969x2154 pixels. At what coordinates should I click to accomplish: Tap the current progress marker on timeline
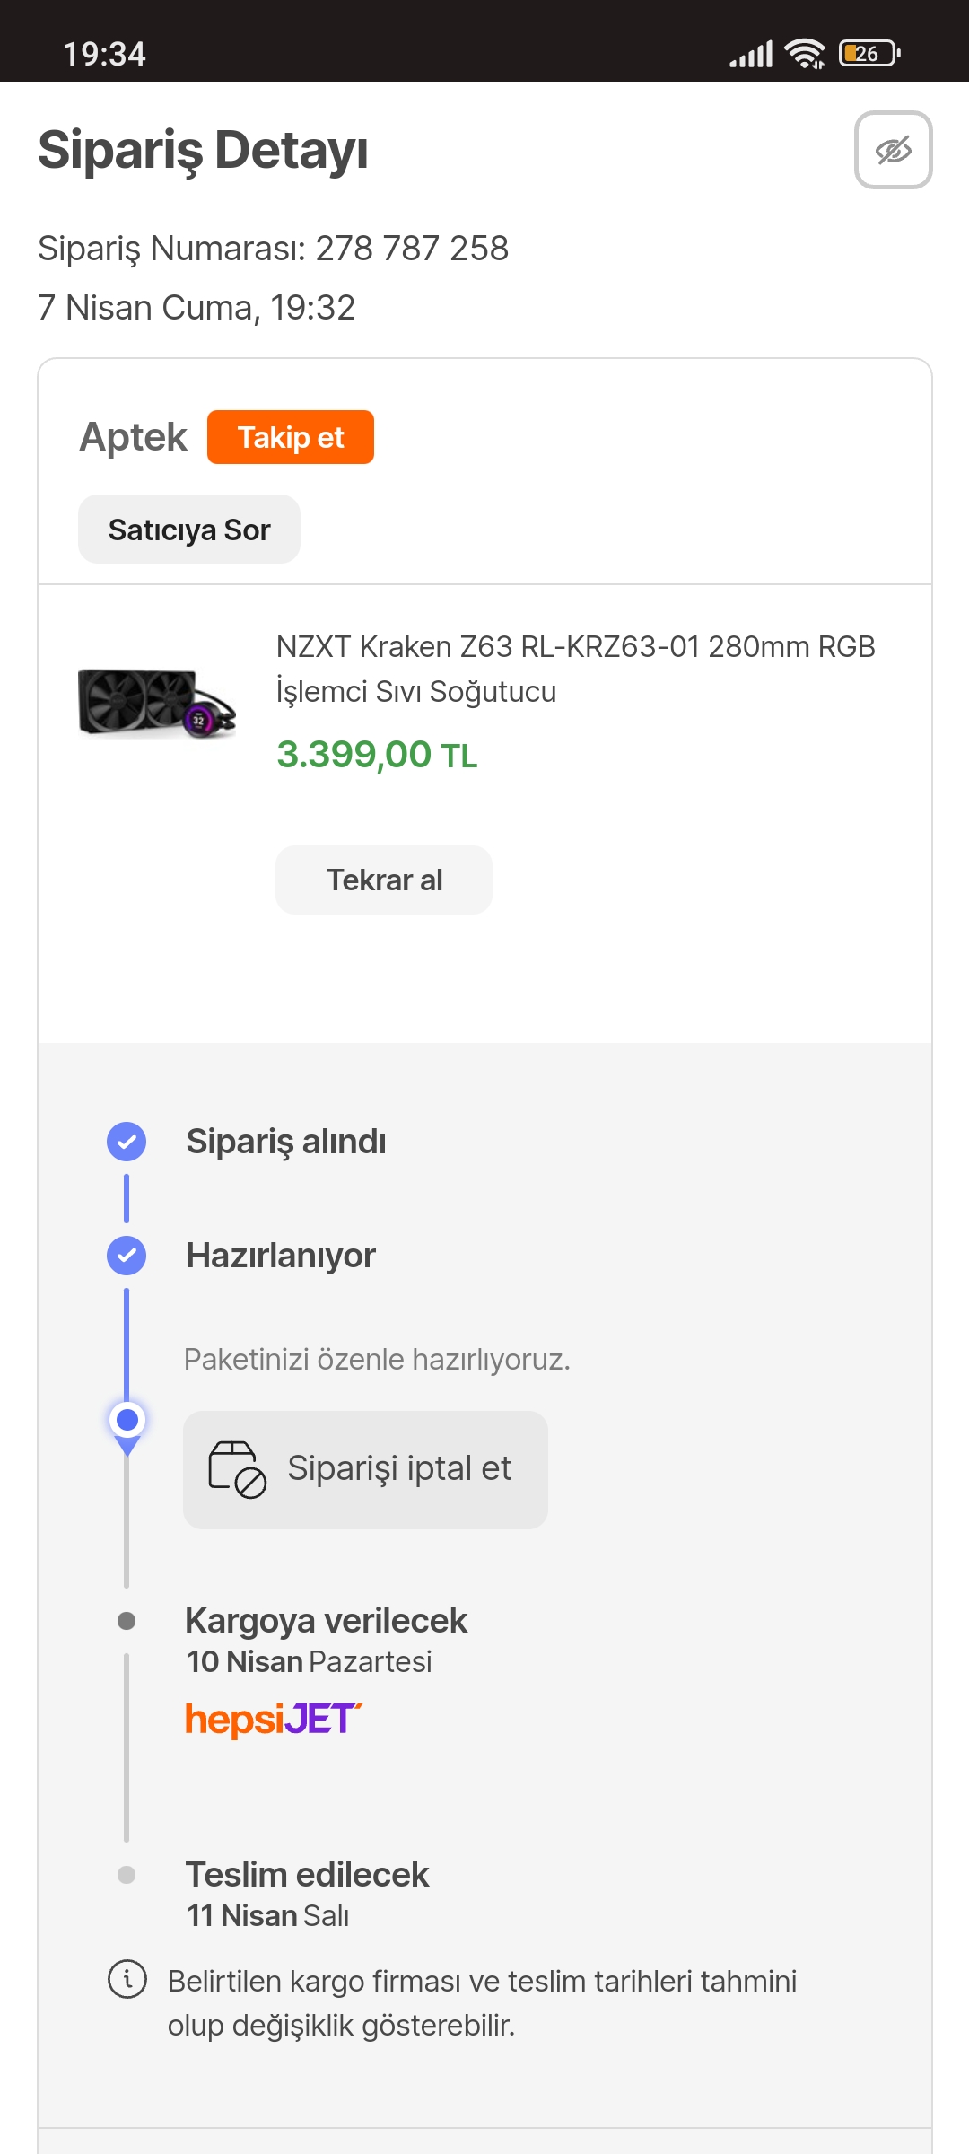(x=127, y=1421)
